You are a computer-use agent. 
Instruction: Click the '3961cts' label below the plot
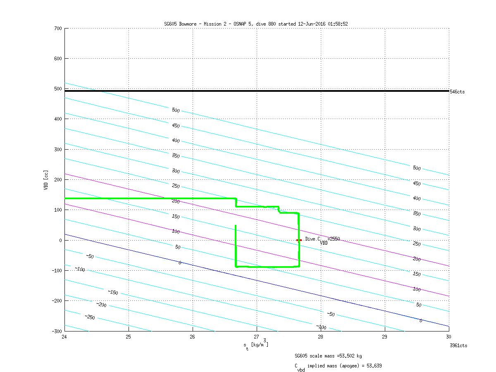[458, 346]
